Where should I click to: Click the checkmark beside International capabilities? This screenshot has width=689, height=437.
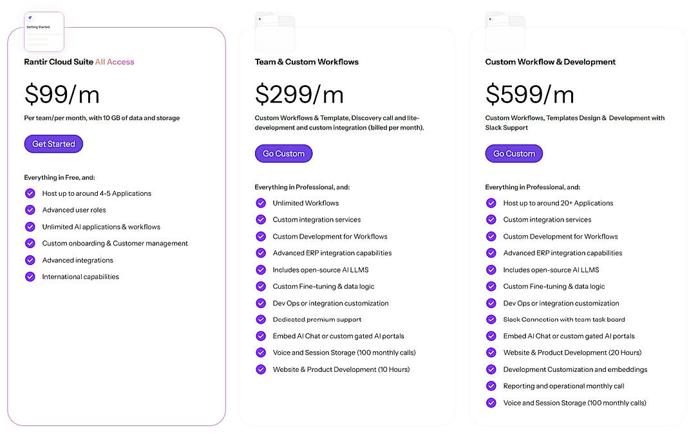click(x=30, y=277)
